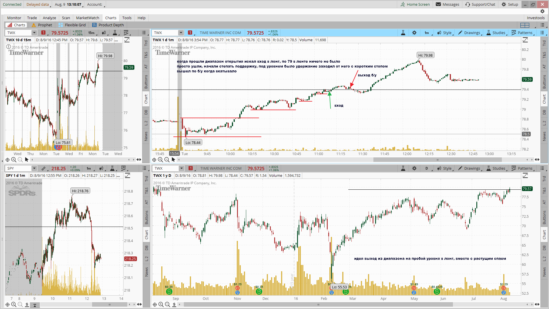Toggle T&S side panel on SPY chart
549x309 pixels.
click(x=146, y=190)
